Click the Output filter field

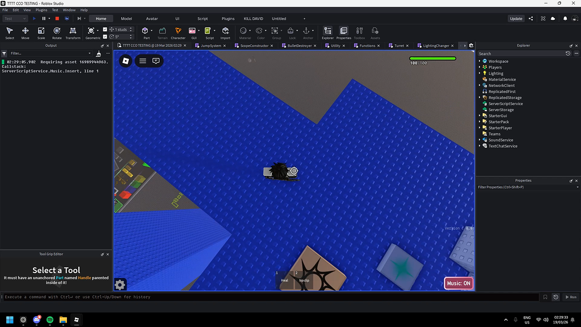point(50,53)
